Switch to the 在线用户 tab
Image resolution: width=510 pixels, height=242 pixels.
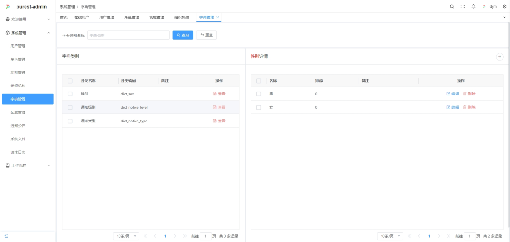[x=82, y=17]
